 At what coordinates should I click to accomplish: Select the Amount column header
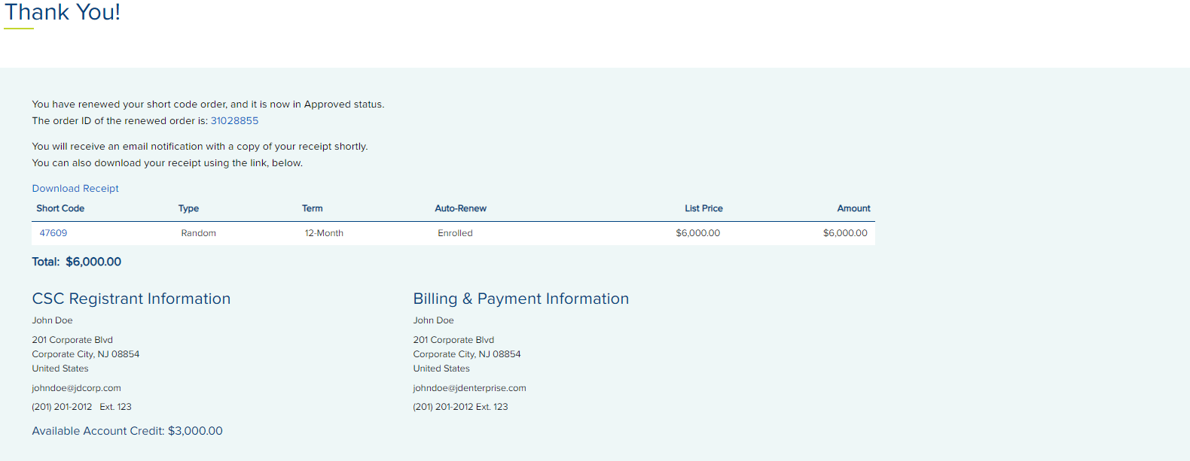click(x=853, y=208)
